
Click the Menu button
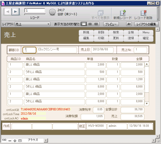tap(146, 33)
